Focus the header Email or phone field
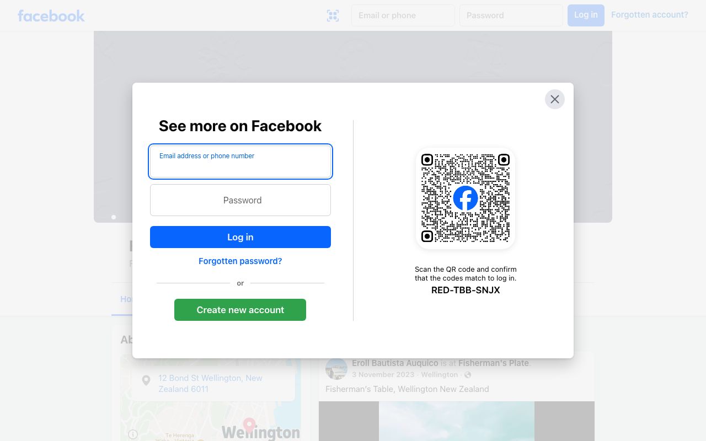Screen dimensions: 706x441 [403, 15]
